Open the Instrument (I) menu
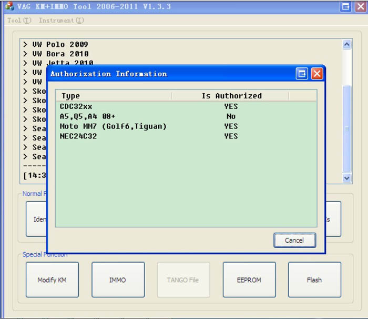This screenshot has width=368, height=319. pyautogui.click(x=62, y=21)
